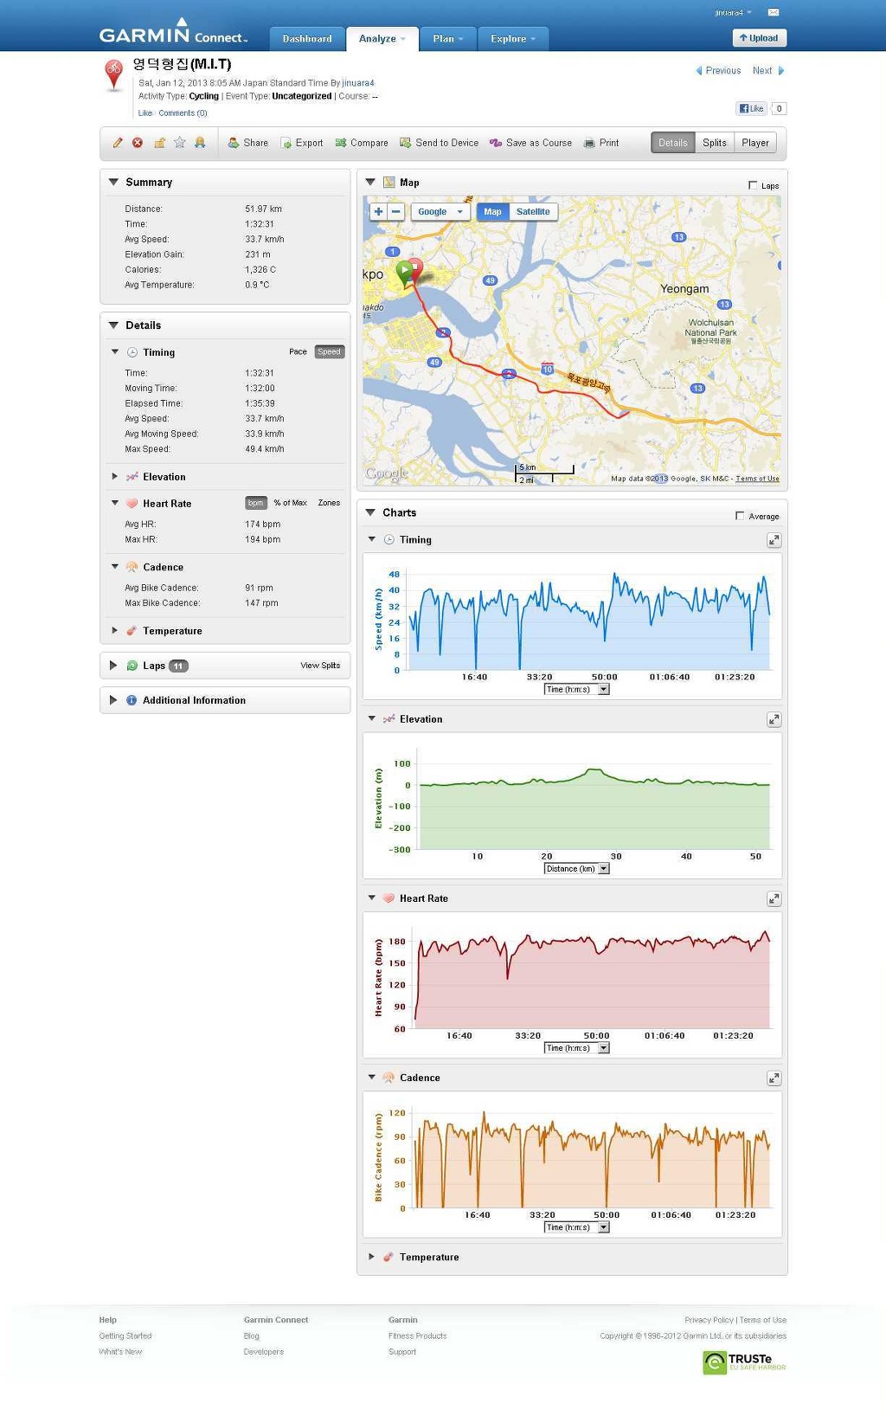Viewport: 886px width, 1416px height.
Task: Click the Upload button
Action: [x=759, y=38]
